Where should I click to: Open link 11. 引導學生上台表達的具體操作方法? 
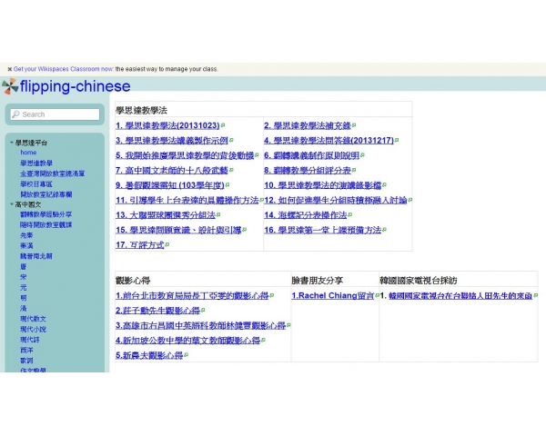[x=187, y=200]
